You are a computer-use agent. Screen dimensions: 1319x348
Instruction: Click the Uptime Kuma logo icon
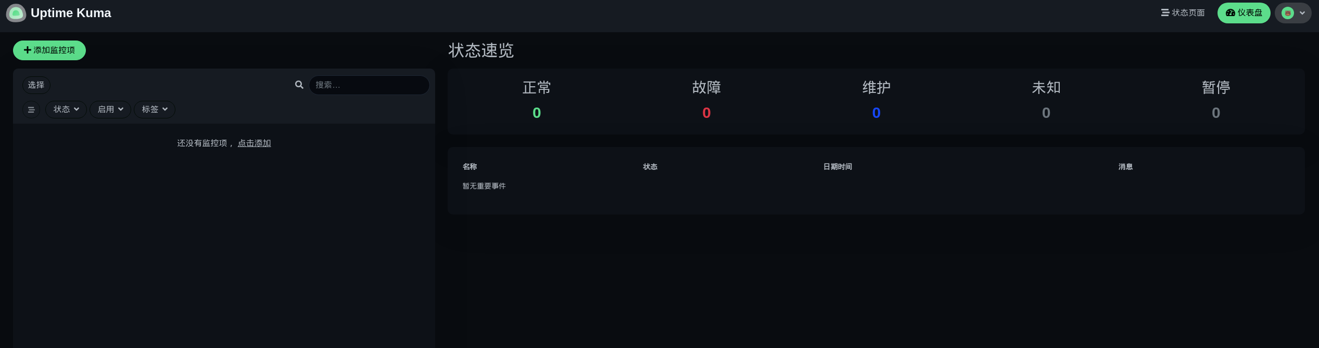pyautogui.click(x=16, y=13)
